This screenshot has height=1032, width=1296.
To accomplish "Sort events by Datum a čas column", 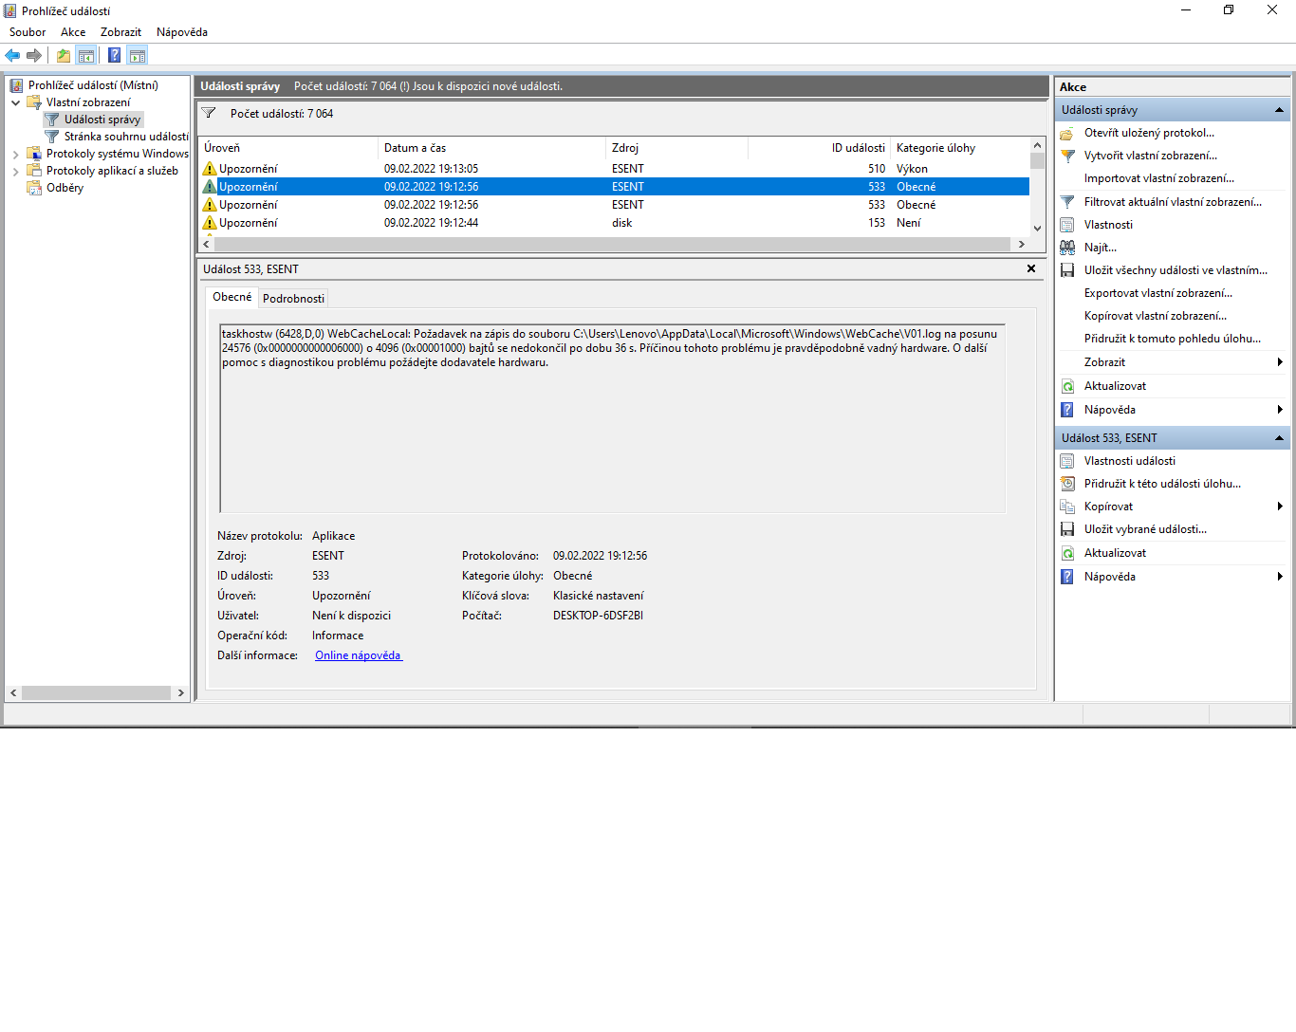I will click(491, 148).
